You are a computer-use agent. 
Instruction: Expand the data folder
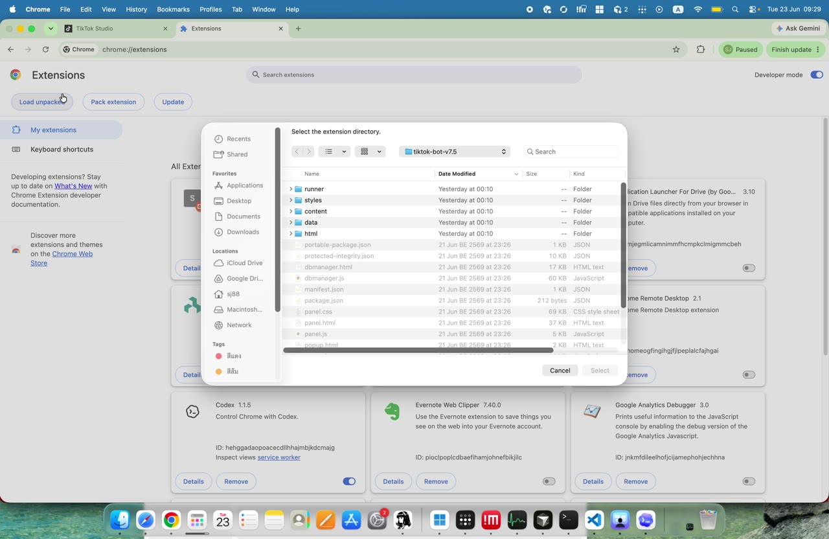click(291, 222)
